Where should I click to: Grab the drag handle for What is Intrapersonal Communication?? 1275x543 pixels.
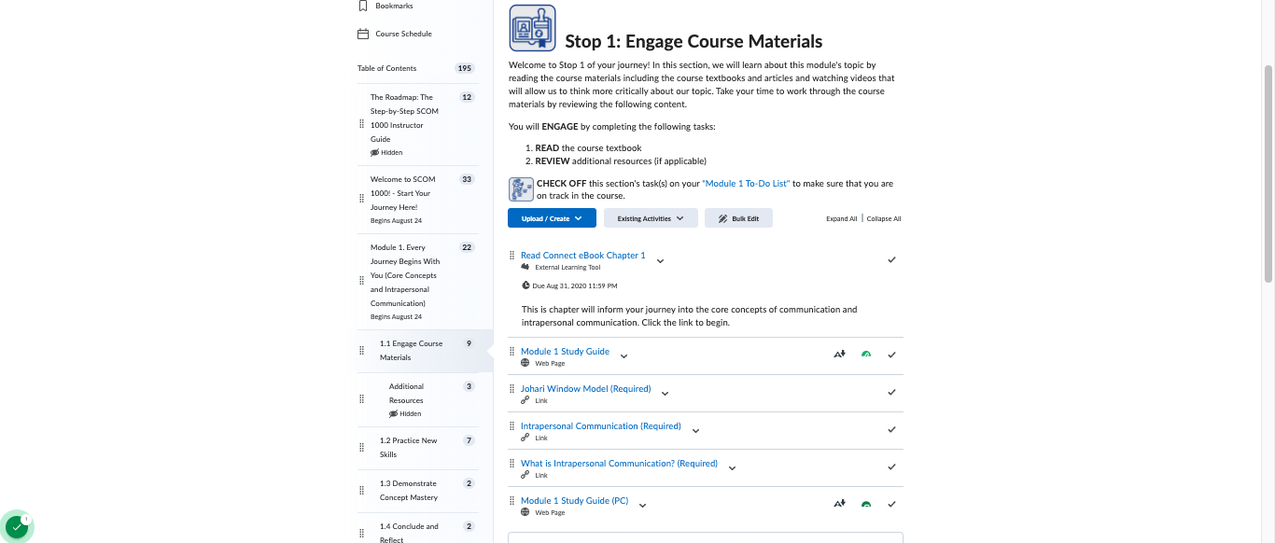point(511,464)
